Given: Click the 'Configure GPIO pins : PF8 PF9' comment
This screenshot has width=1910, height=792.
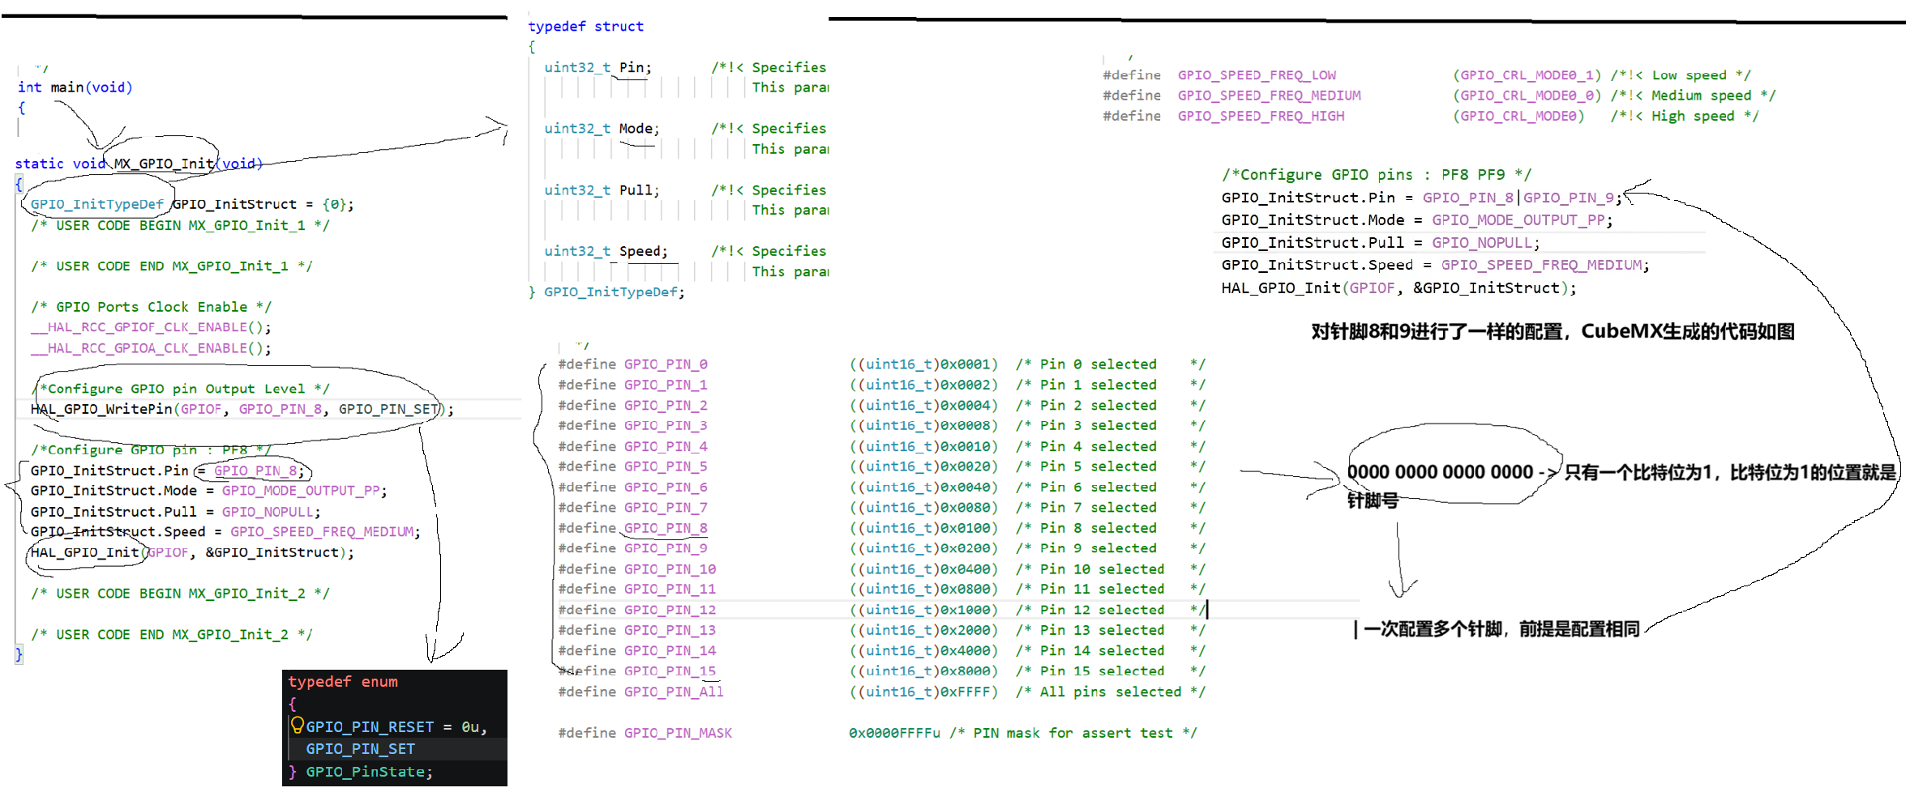Looking at the screenshot, I should [x=1377, y=174].
